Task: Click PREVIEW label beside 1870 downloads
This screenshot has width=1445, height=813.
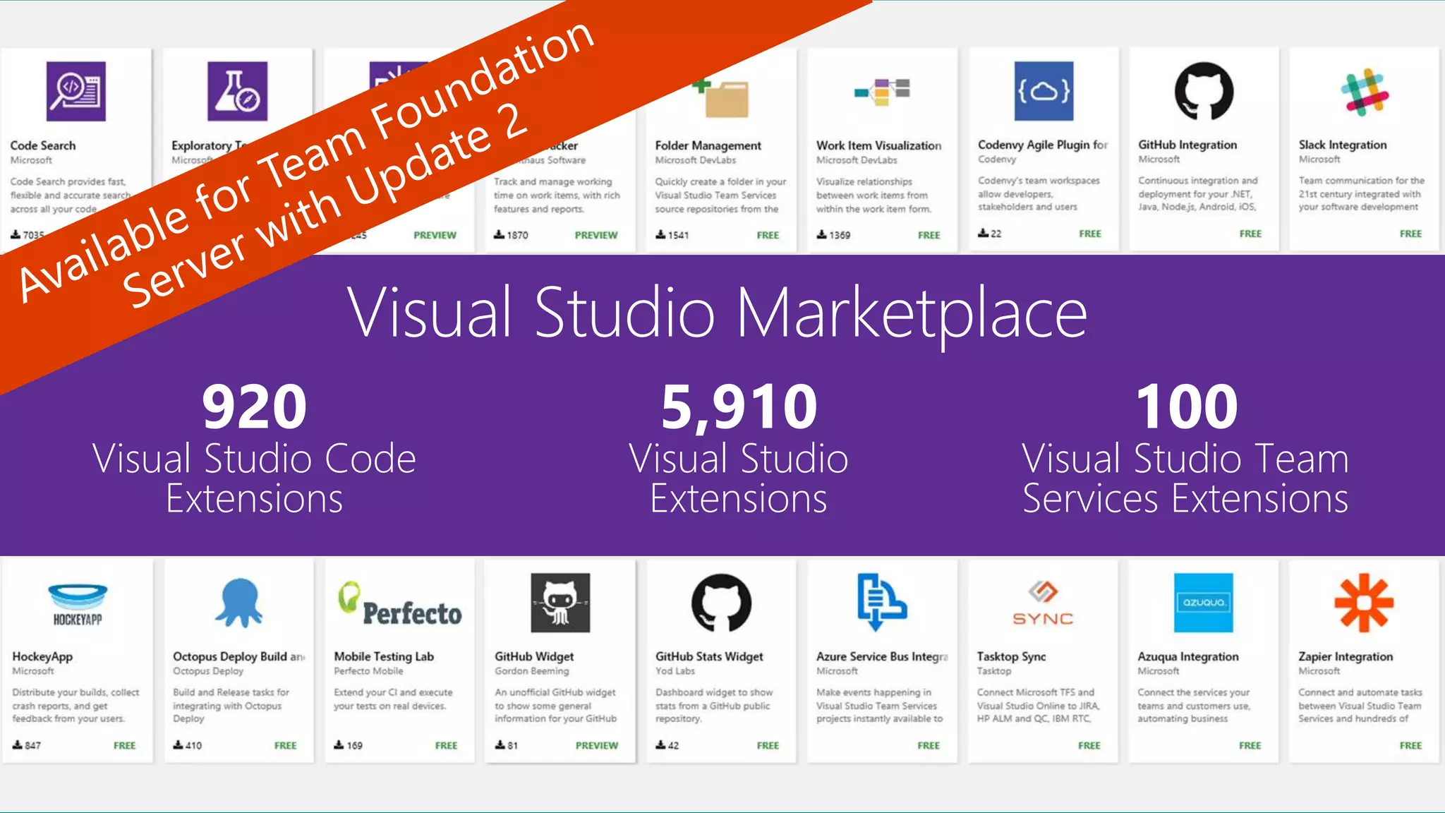Action: click(596, 235)
